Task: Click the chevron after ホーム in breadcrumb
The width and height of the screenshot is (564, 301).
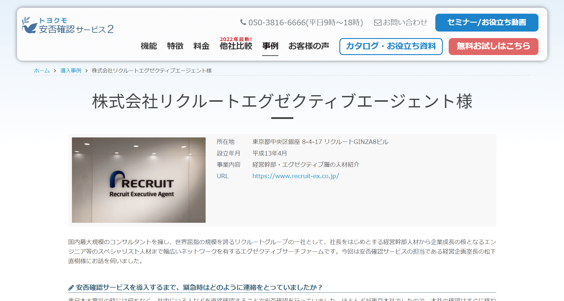Action: (55, 71)
